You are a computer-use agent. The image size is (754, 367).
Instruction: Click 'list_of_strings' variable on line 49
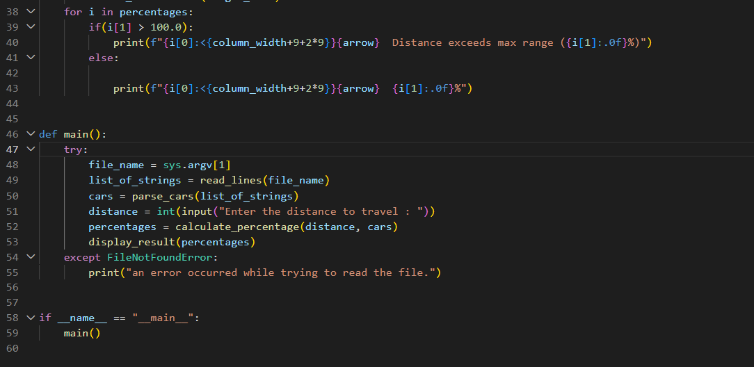coord(135,181)
